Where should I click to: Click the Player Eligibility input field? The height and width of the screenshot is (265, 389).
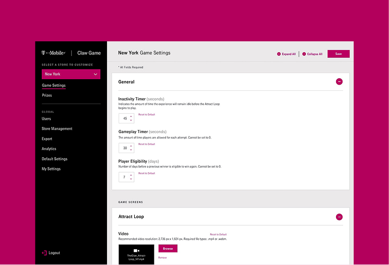(126, 177)
